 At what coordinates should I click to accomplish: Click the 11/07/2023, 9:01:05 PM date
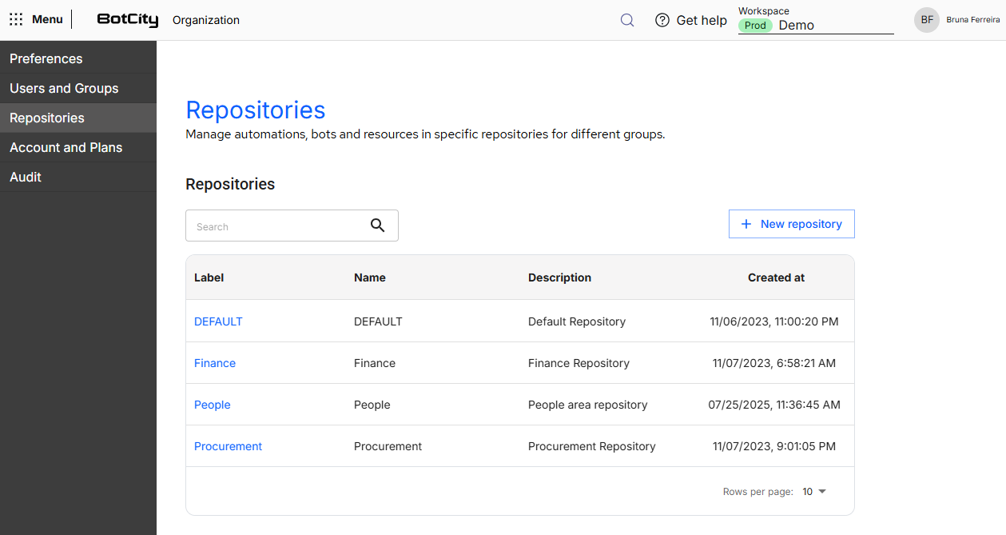point(774,446)
